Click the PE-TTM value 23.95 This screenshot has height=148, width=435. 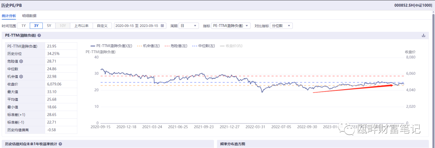pyautogui.click(x=52, y=46)
